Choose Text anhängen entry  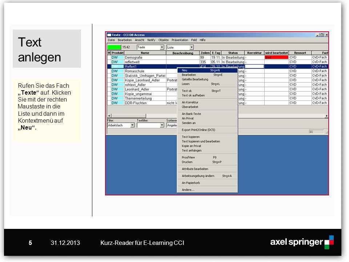tap(207, 151)
